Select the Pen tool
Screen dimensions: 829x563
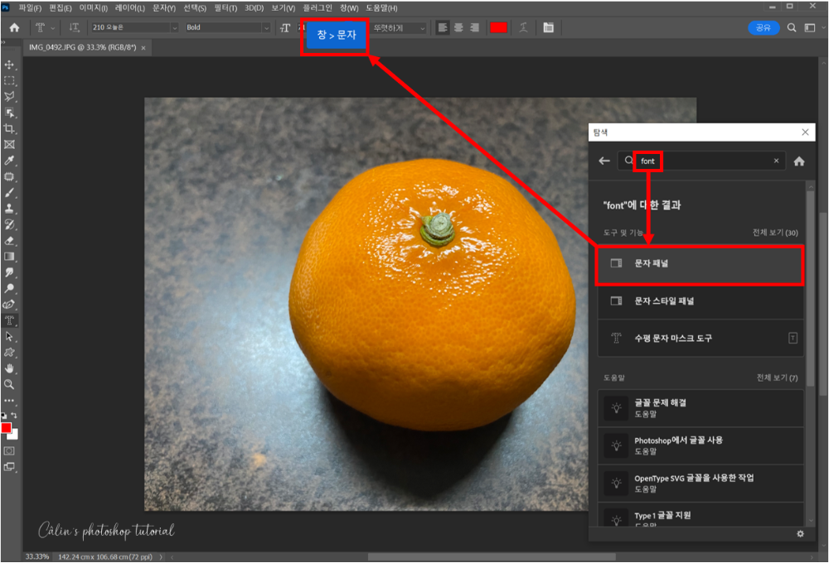point(9,304)
